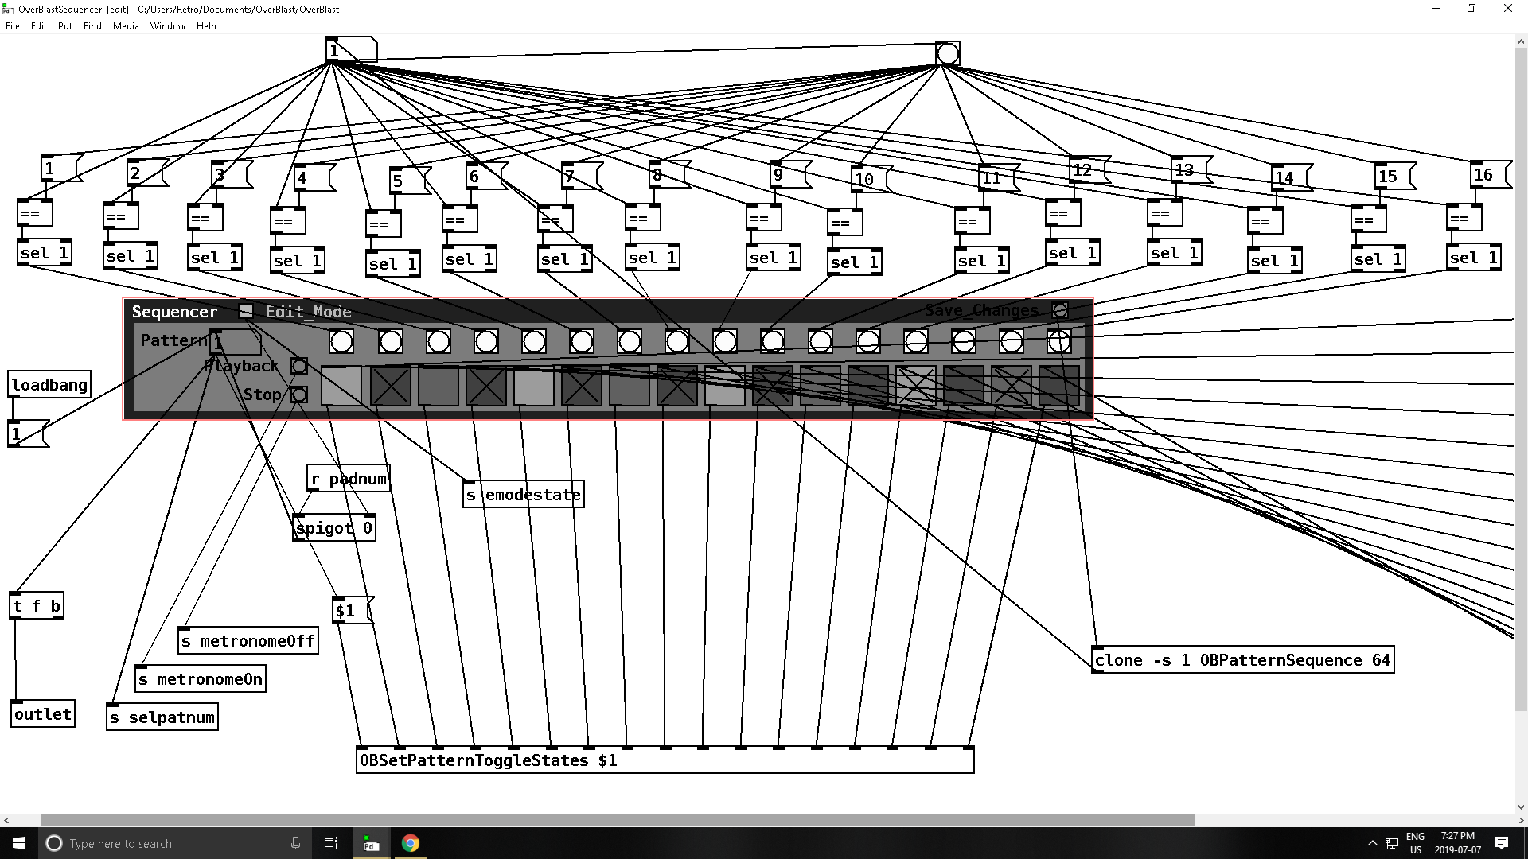Open the Help menu
The image size is (1528, 859).
point(206,26)
